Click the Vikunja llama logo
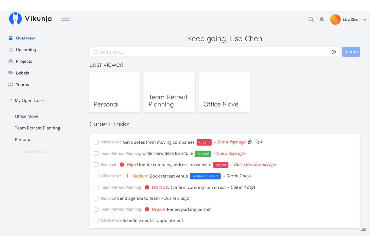 click(15, 19)
